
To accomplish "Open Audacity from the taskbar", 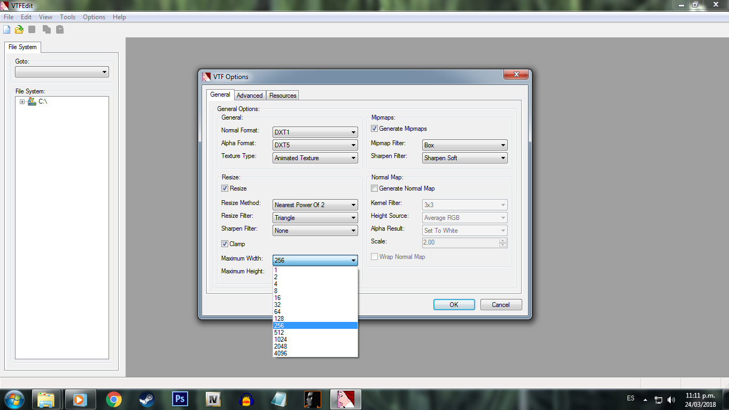I will (x=246, y=399).
